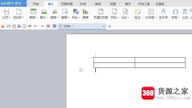Add a new document tab with plus
The height and width of the screenshot is (108, 192).
(110, 26)
